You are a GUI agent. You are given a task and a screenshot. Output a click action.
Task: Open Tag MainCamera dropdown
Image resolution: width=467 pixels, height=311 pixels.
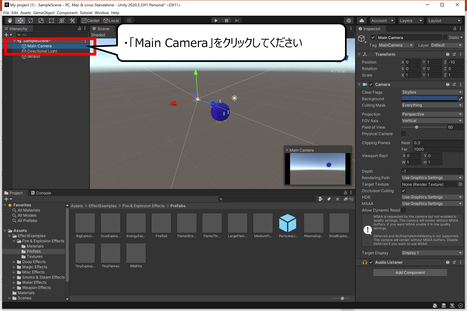pyautogui.click(x=396, y=45)
